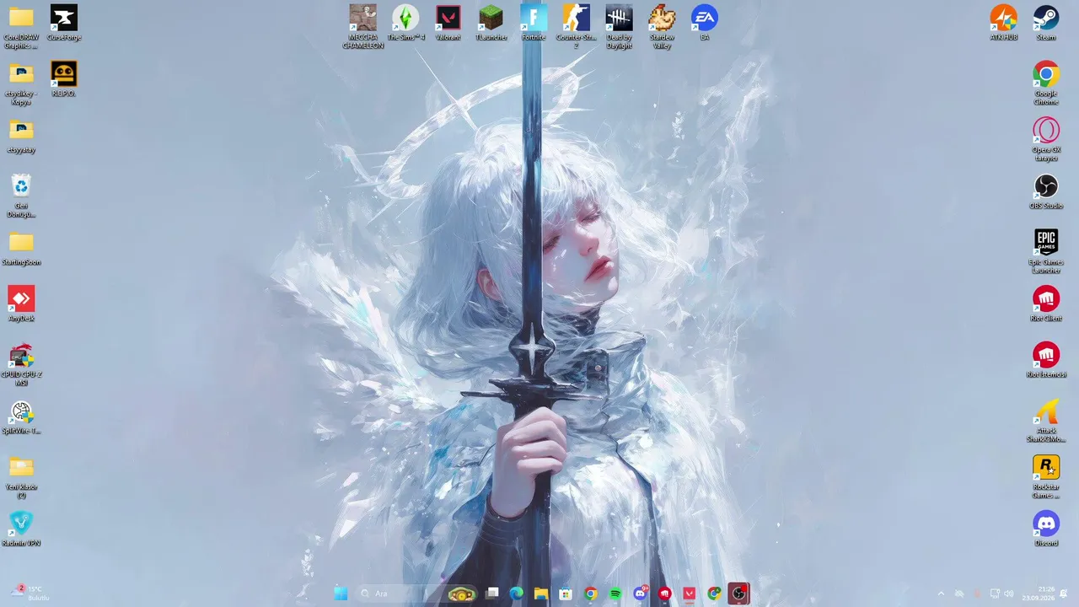Select the SplitWire desktop shortcut

click(21, 416)
